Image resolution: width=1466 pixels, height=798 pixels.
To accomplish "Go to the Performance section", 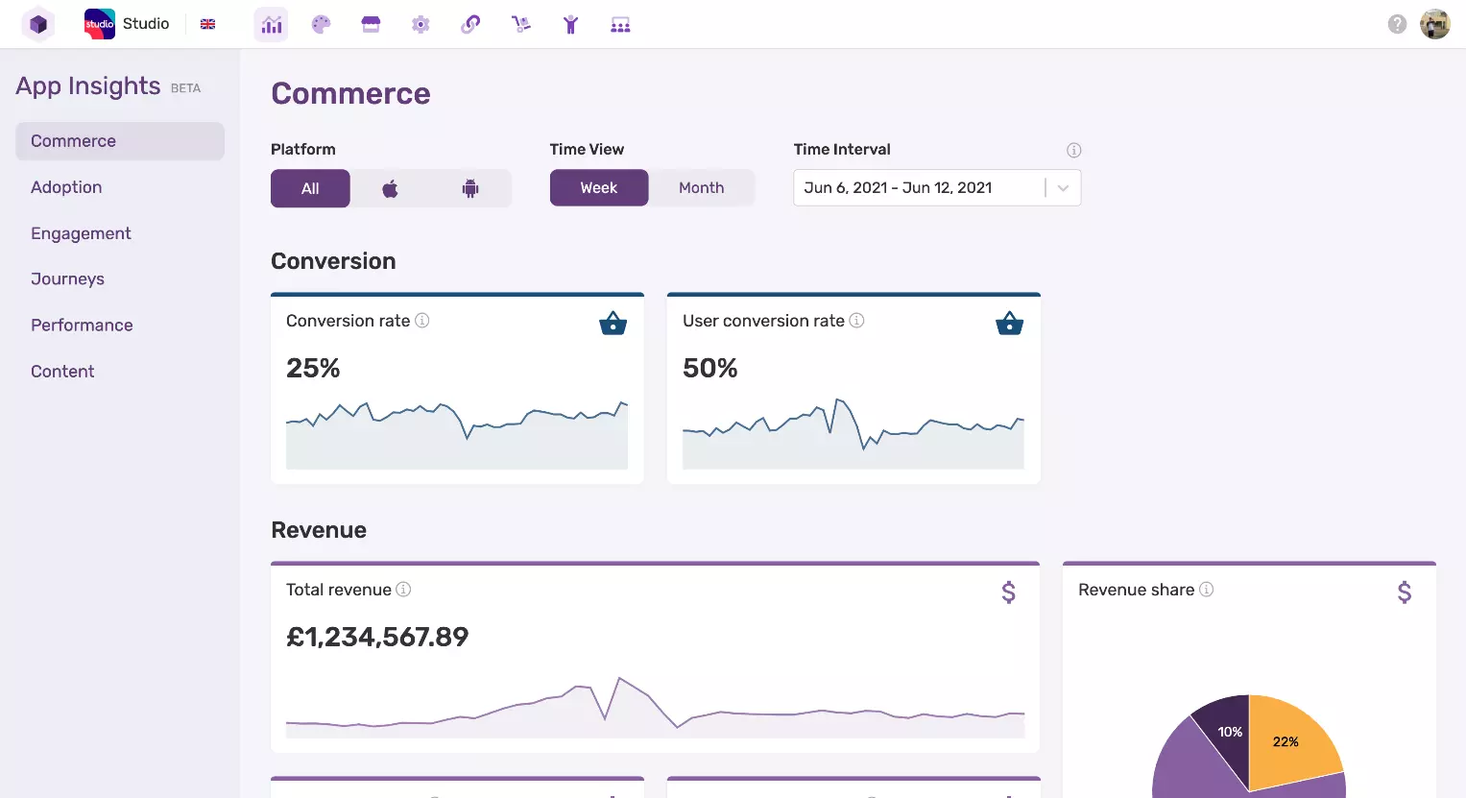I will point(82,325).
